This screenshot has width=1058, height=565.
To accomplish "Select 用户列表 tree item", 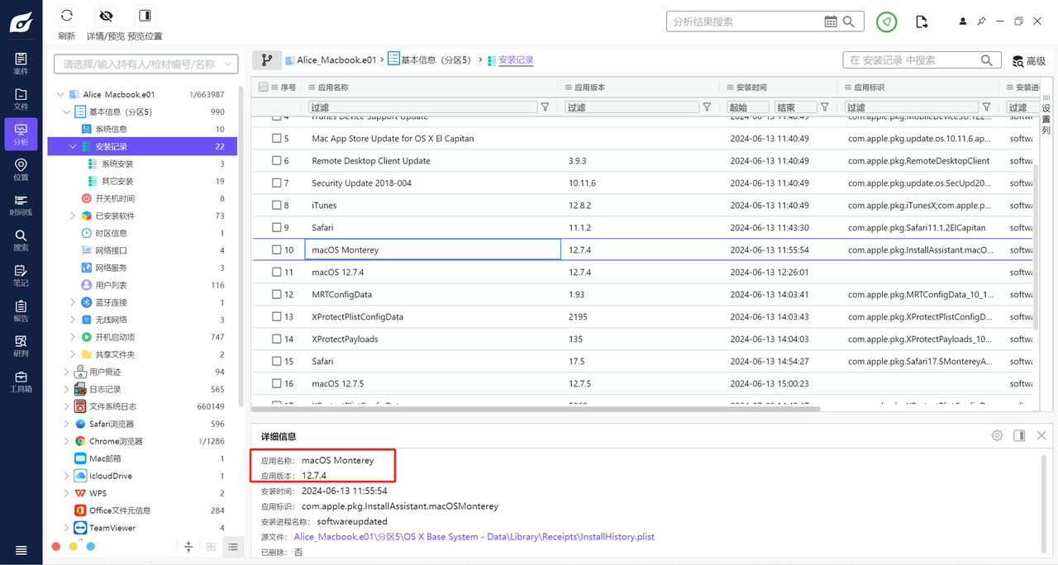I will (110, 285).
